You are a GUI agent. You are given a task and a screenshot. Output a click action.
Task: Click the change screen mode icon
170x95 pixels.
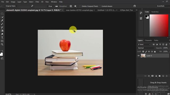(x=2, y=59)
